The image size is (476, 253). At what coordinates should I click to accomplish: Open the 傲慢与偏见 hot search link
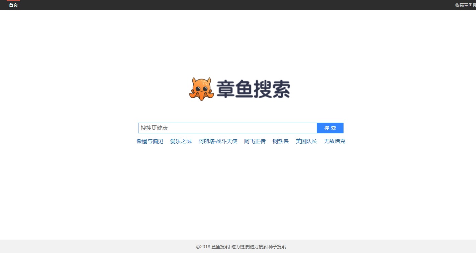(x=150, y=141)
